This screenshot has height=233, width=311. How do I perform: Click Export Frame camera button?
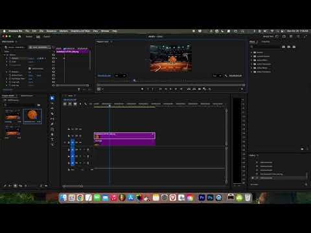tap(200, 89)
